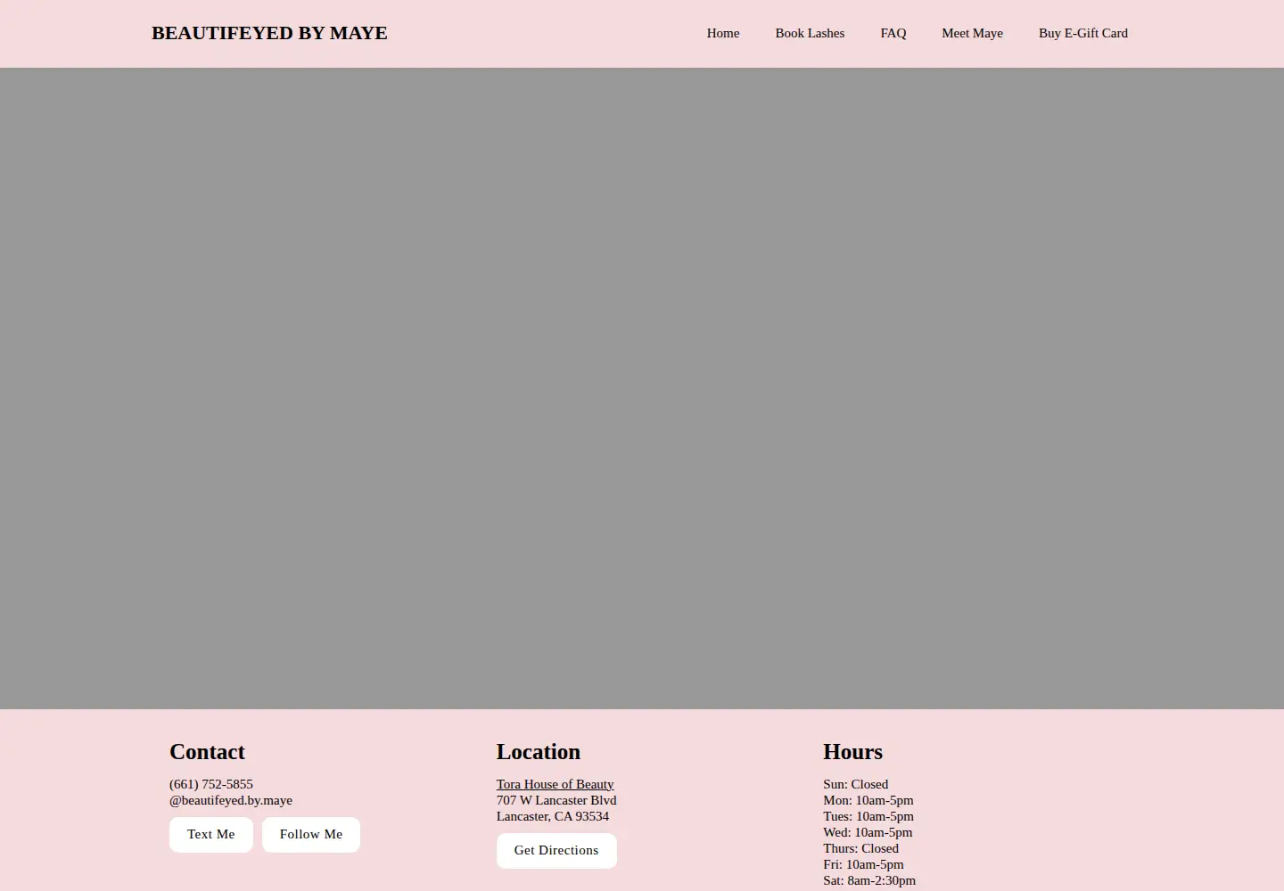Go to the Home nav item

coord(723,33)
